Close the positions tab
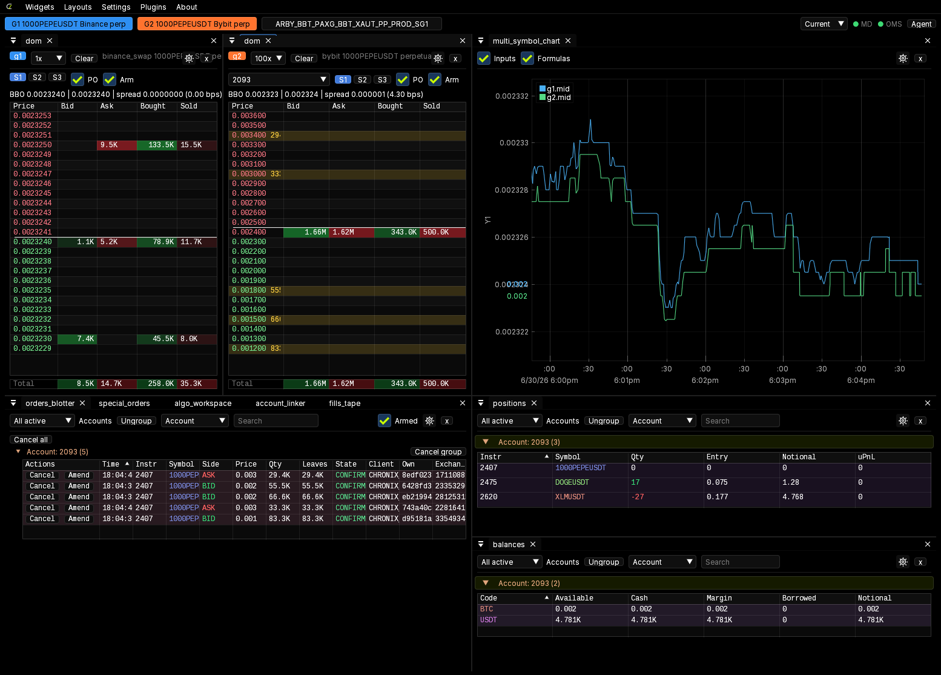Image resolution: width=941 pixels, height=675 pixels. pyautogui.click(x=534, y=403)
